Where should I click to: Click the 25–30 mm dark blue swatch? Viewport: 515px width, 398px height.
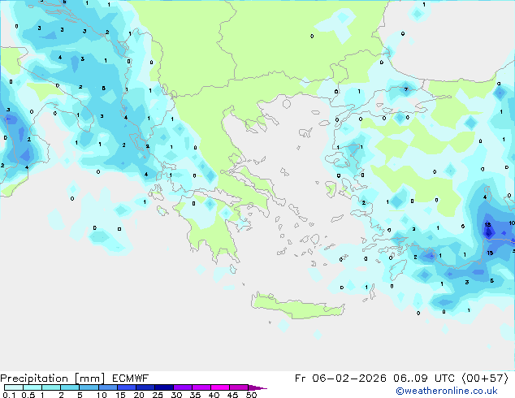click(163, 387)
